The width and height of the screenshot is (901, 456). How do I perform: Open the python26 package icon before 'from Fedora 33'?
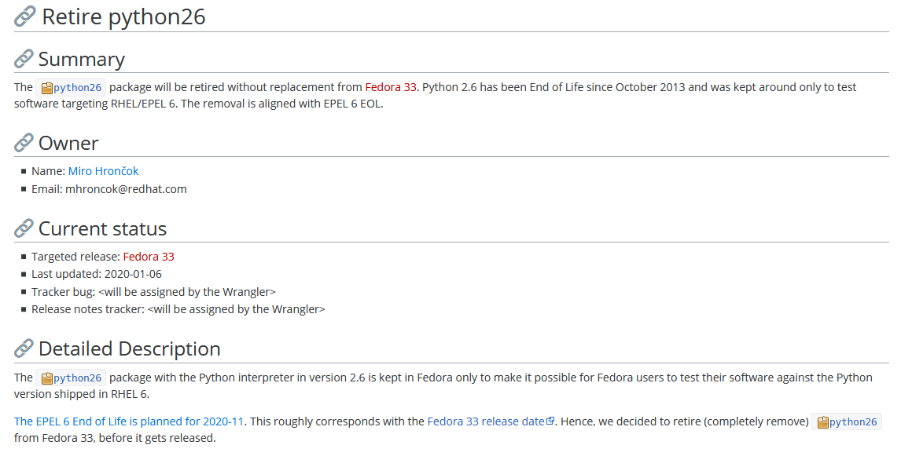(822, 422)
